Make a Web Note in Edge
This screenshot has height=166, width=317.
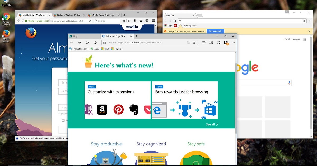211,42
